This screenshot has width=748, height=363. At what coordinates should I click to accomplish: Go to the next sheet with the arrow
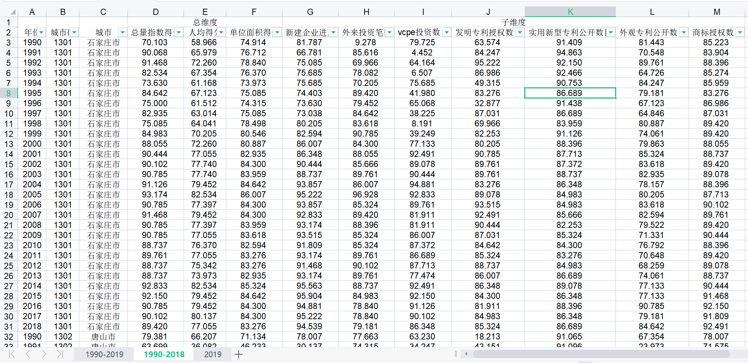44,354
